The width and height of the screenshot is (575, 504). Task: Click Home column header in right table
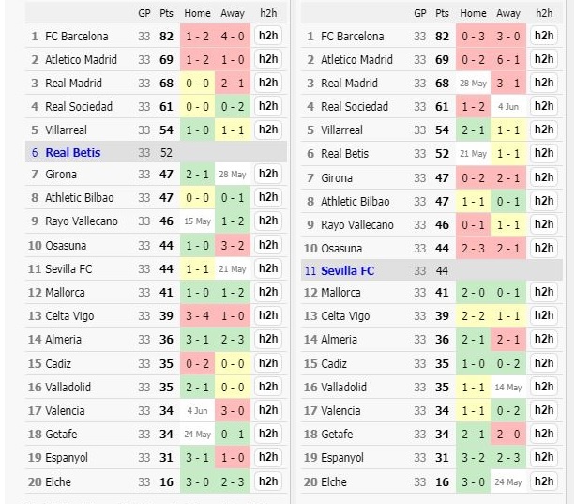(473, 13)
